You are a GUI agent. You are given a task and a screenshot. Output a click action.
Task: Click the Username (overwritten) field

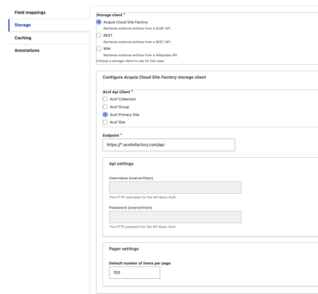coord(175,188)
